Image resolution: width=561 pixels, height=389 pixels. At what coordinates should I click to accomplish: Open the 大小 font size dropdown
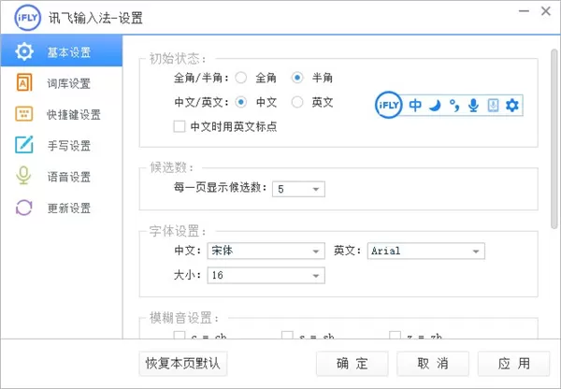tap(266, 276)
